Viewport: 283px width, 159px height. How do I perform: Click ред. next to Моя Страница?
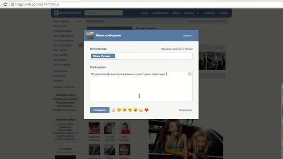[79, 22]
